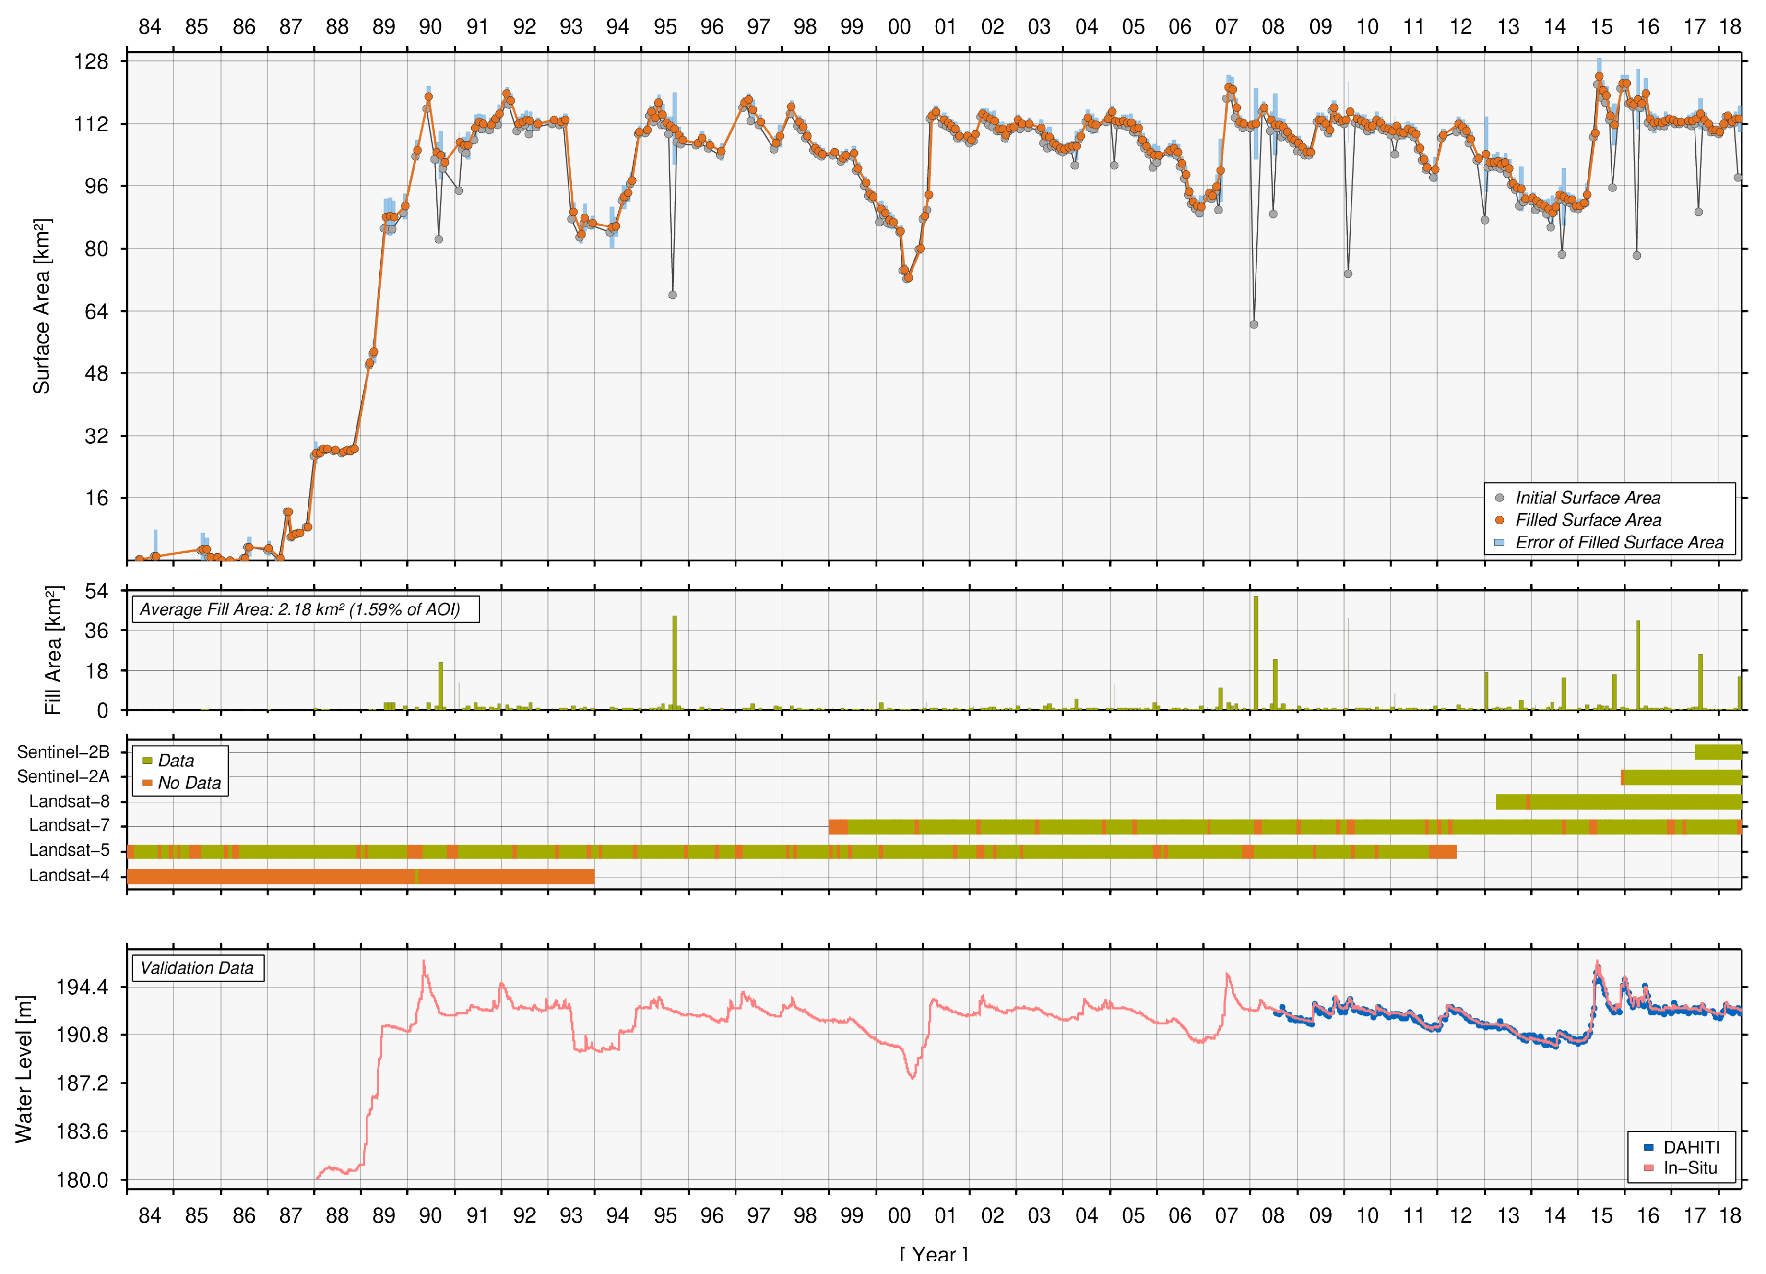Click the Average Fill Area annotation box
The height and width of the screenshot is (1274, 1766).
[x=305, y=609]
